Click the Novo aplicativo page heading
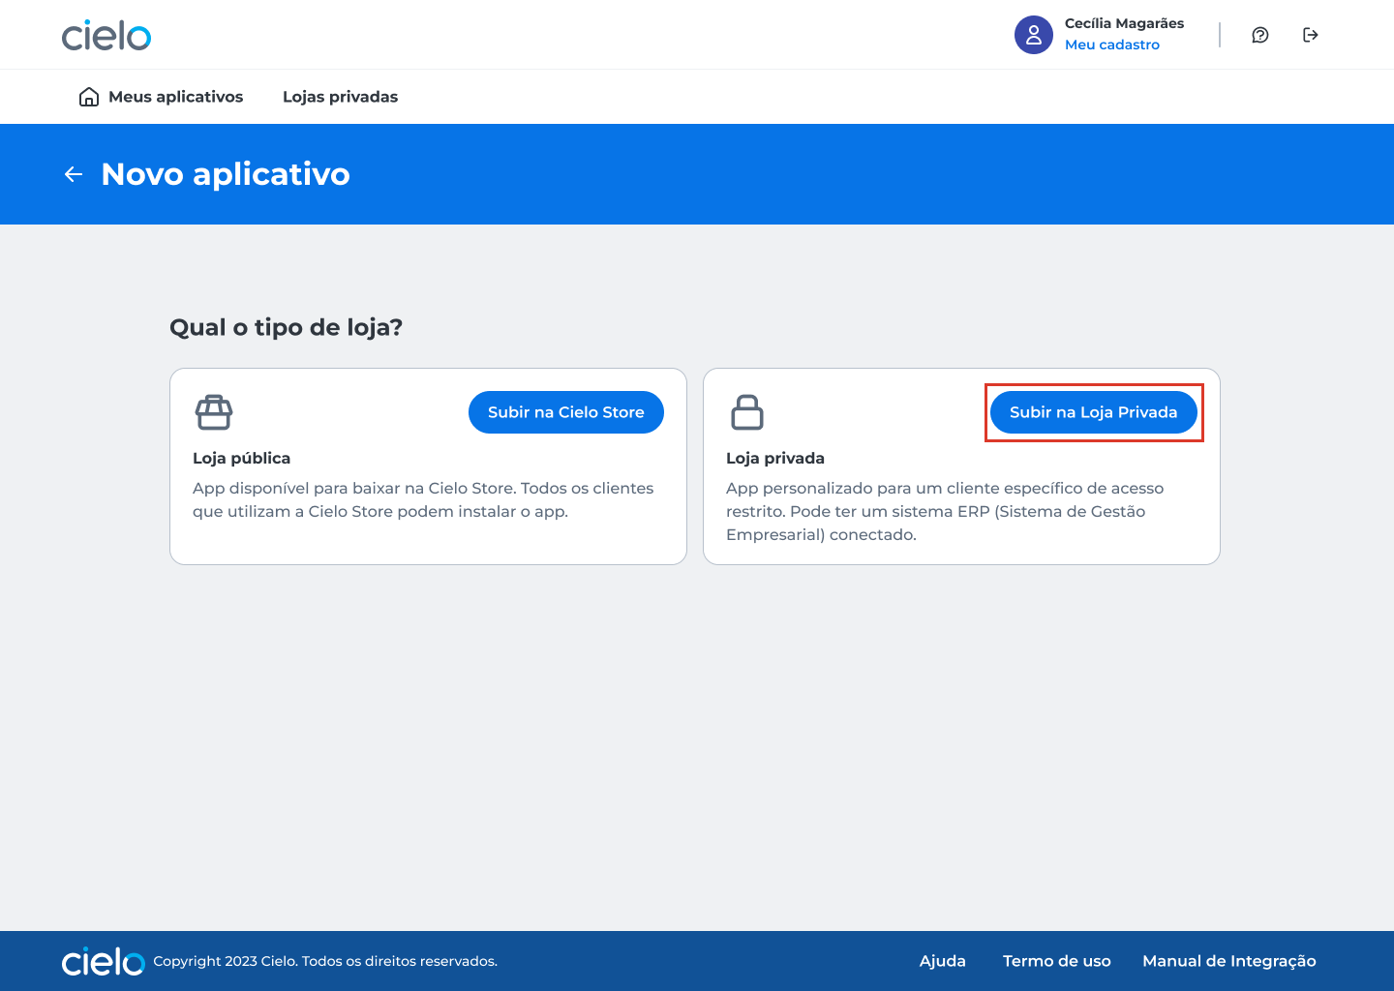Image resolution: width=1394 pixels, height=991 pixels. click(x=226, y=174)
